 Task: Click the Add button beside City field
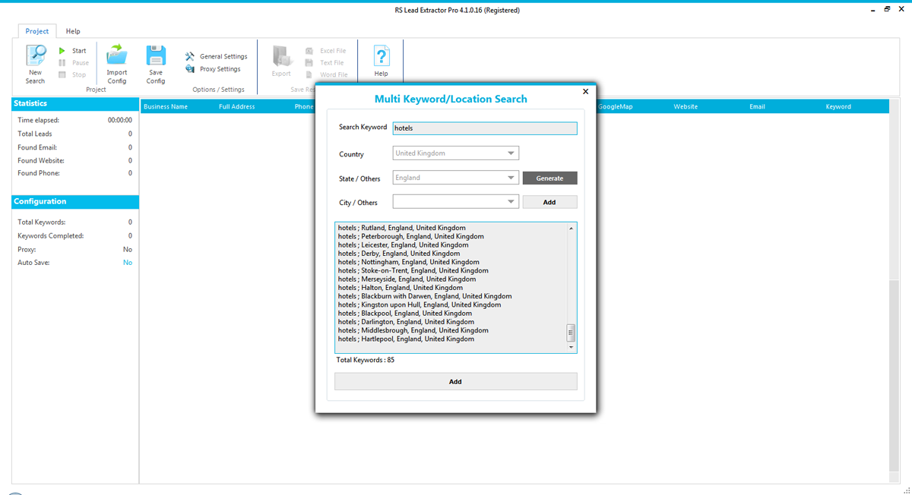click(x=549, y=201)
